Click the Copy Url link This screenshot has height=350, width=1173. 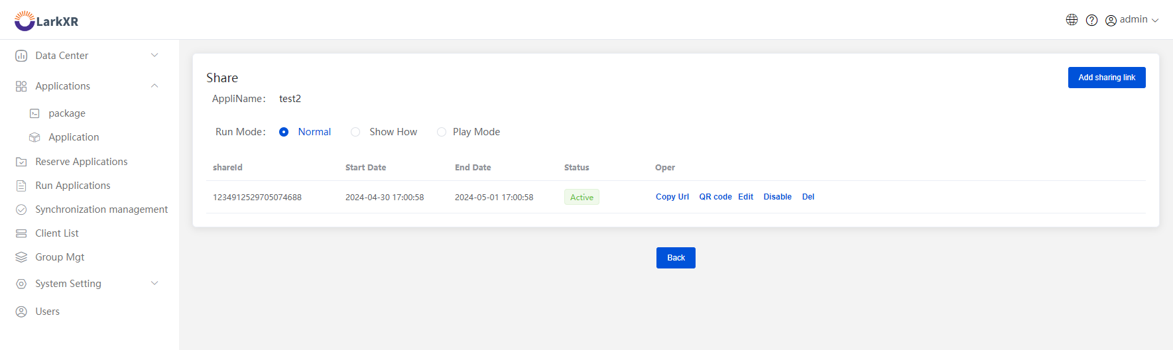tap(672, 197)
